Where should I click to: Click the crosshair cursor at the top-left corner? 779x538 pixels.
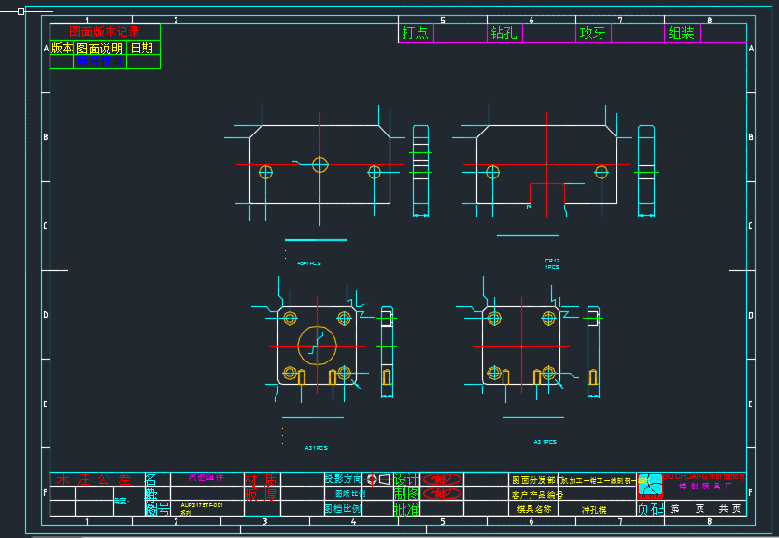(21, 11)
